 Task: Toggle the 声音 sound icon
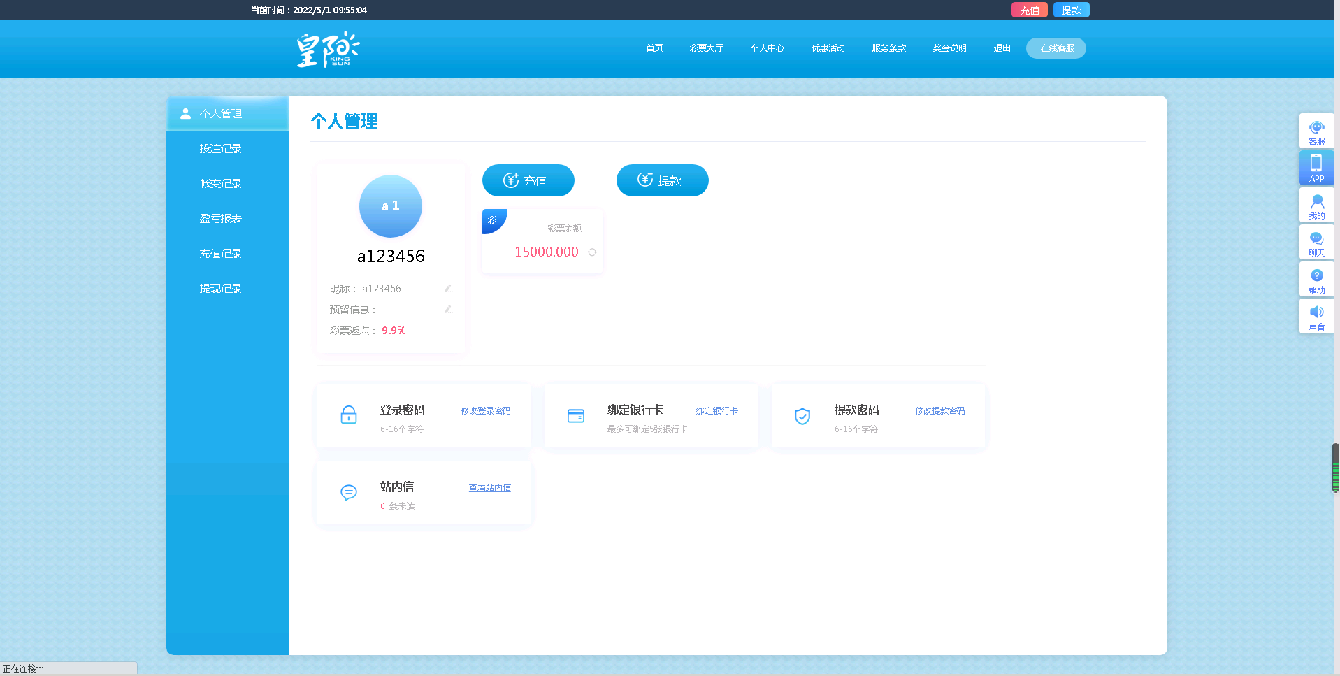(1316, 317)
